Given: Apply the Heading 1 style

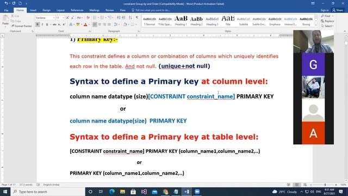Looking at the screenshot, I should [181, 21].
